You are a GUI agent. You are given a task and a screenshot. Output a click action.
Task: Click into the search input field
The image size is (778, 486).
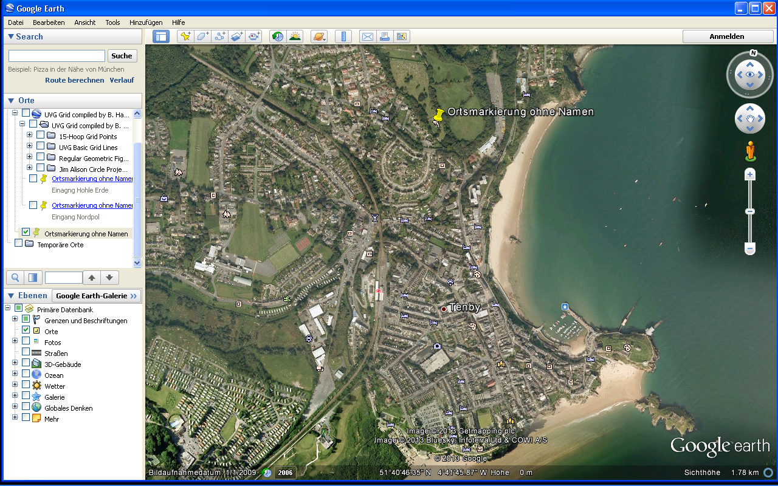tap(57, 56)
